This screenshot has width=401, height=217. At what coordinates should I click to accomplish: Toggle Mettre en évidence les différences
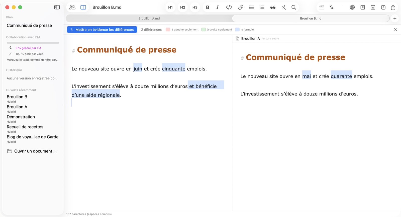point(102,30)
